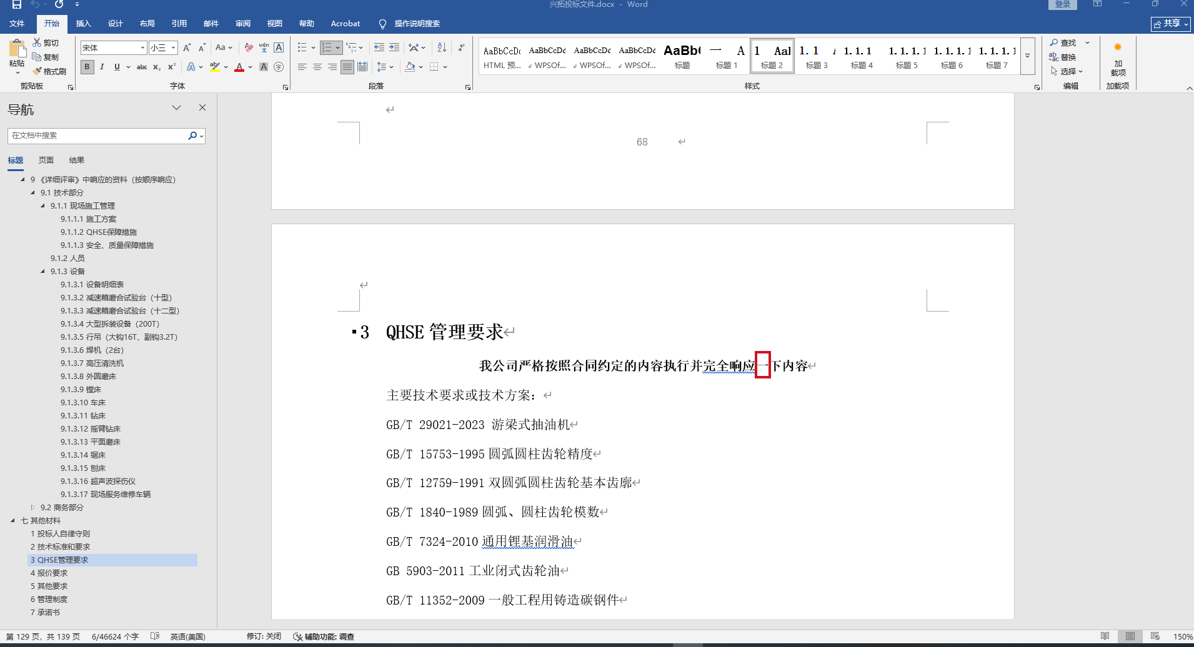
Task: Decrease font size with the smaller A icon
Action: pos(202,47)
